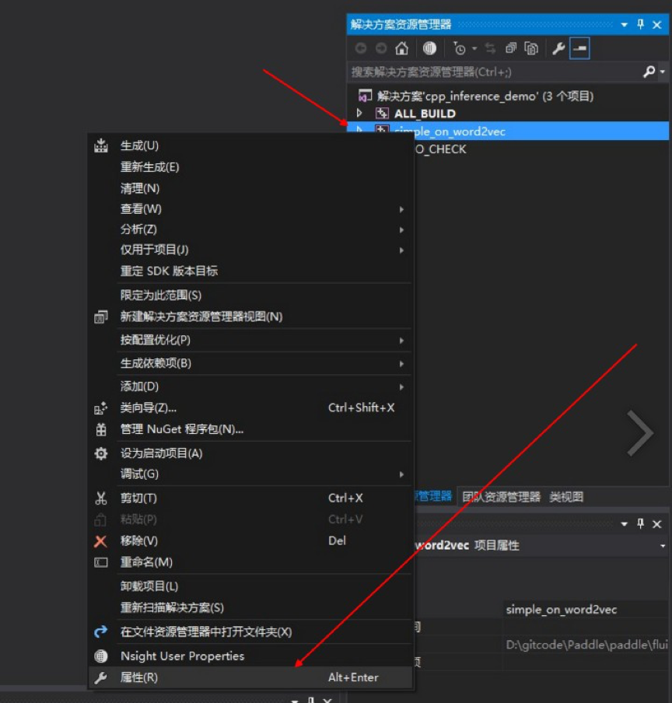672x703 pixels.
Task: Open the Analyze (分析) submenu
Action: (250, 229)
